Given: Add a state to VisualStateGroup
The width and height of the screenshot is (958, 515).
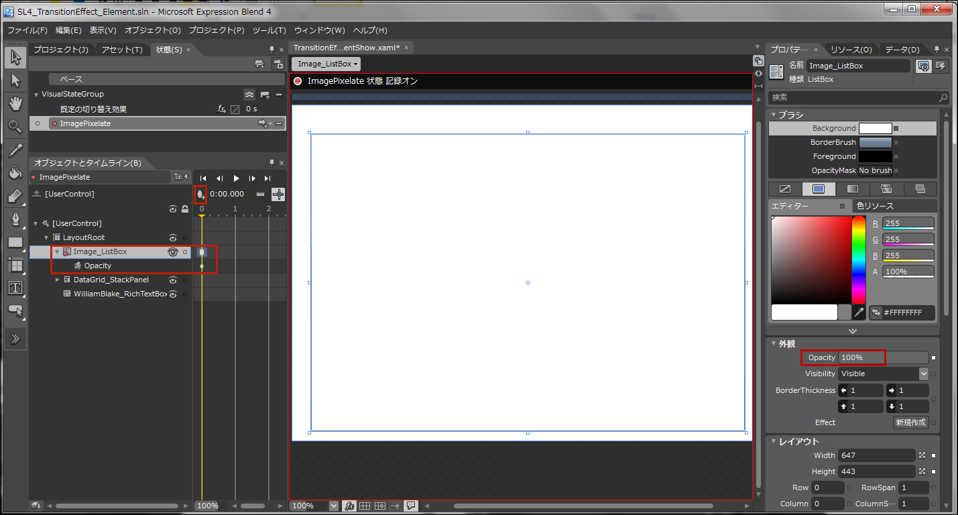Looking at the screenshot, I should (265, 95).
